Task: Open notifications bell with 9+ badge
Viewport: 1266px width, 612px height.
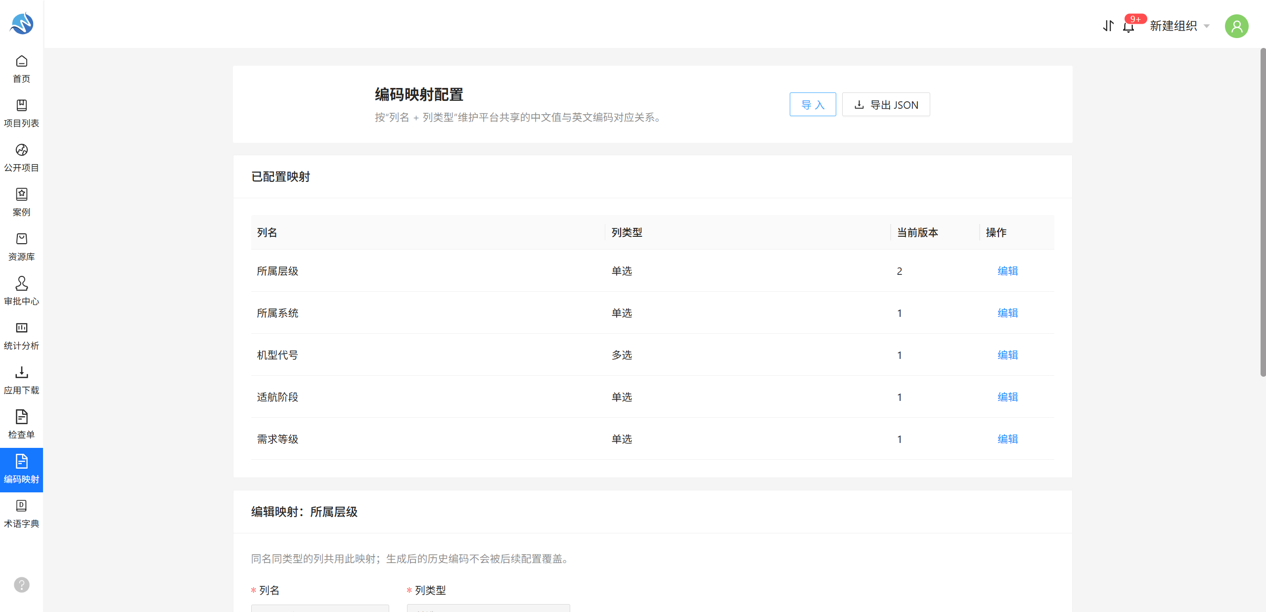Action: click(1129, 26)
